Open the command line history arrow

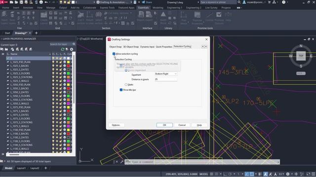click(x=278, y=162)
